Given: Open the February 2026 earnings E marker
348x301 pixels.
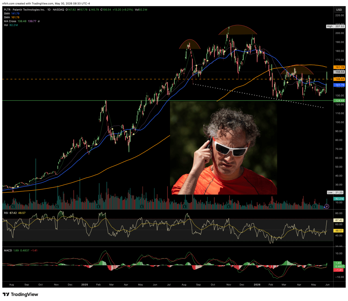Looking at the screenshot, I should tap(271, 207).
